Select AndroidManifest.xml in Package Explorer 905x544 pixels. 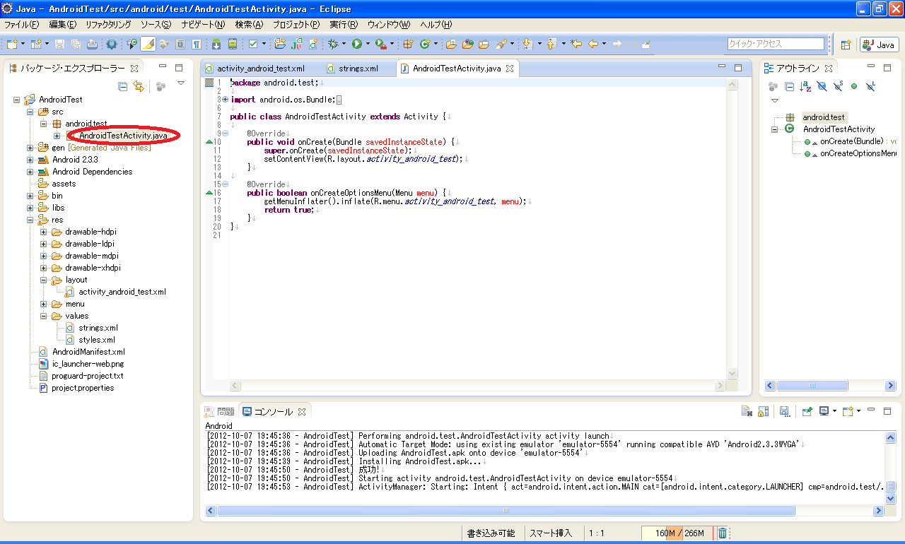(88, 352)
